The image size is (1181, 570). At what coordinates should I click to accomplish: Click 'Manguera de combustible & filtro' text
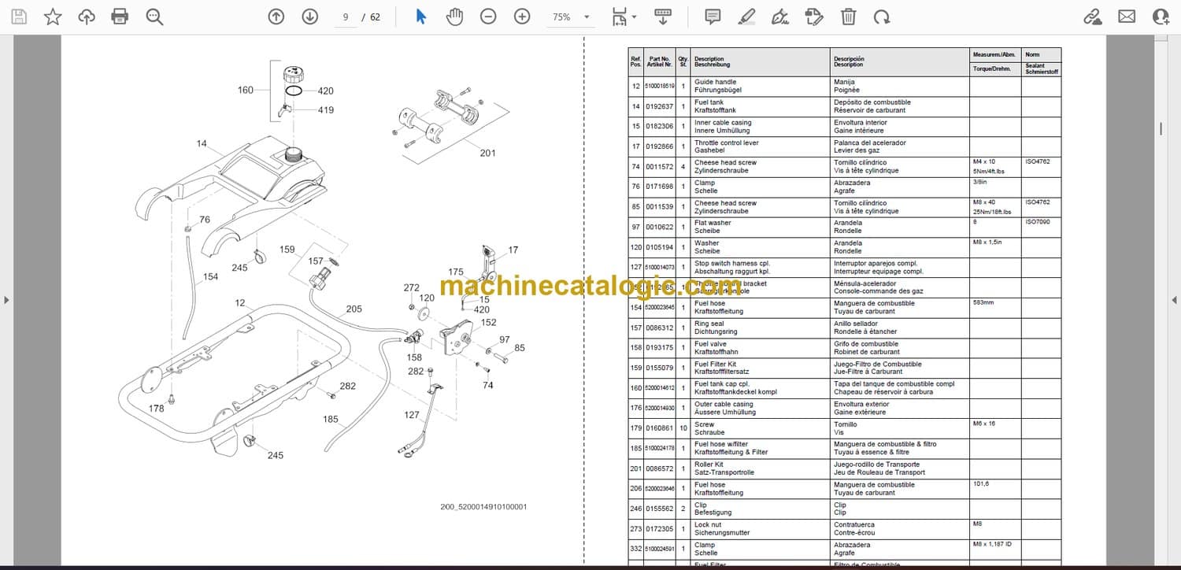tap(885, 444)
